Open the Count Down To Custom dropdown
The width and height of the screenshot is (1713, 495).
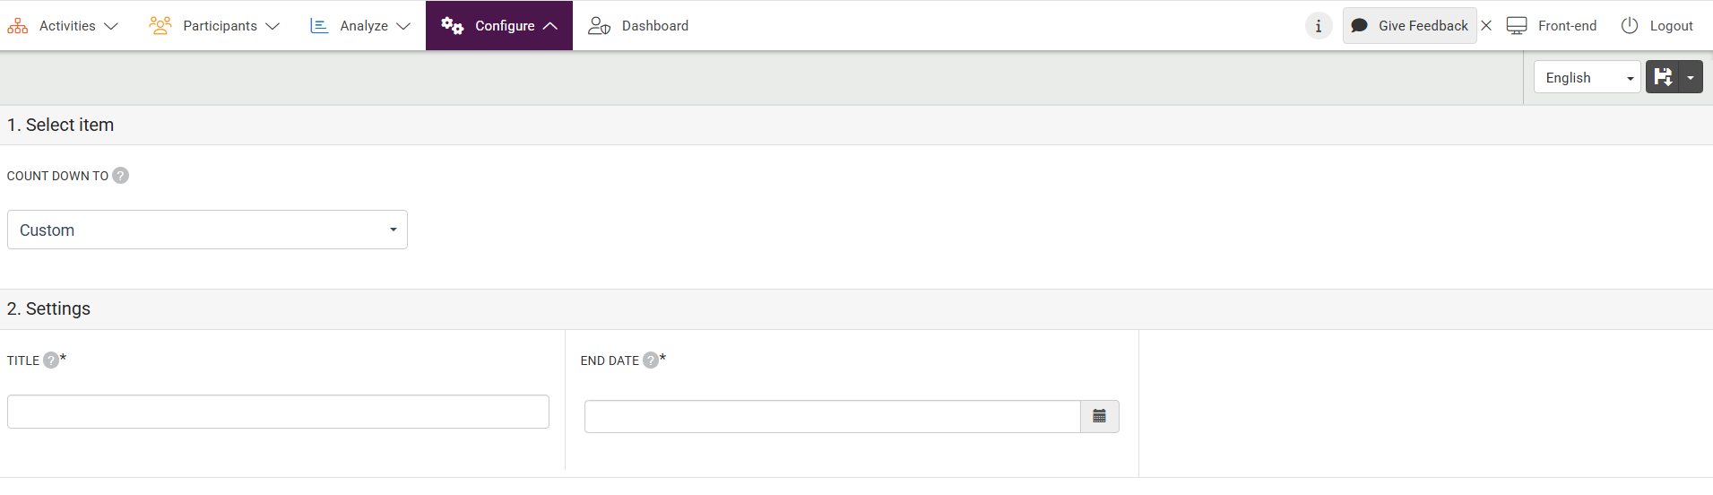pyautogui.click(x=207, y=230)
